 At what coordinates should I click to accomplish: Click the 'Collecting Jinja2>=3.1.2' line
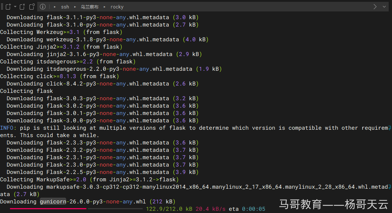pos(61,47)
